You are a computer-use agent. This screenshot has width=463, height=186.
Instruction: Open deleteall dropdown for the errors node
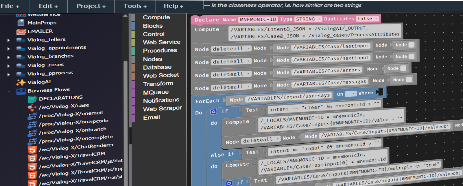pyautogui.click(x=231, y=74)
